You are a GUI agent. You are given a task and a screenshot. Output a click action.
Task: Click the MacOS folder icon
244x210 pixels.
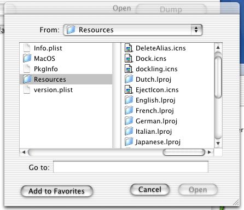(x=27, y=58)
